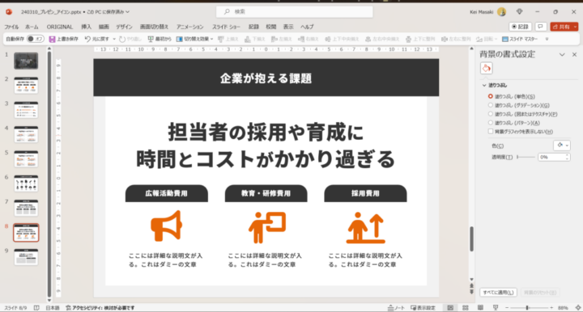
Task: Click the 右揃え align right tool
Action: coord(309,39)
